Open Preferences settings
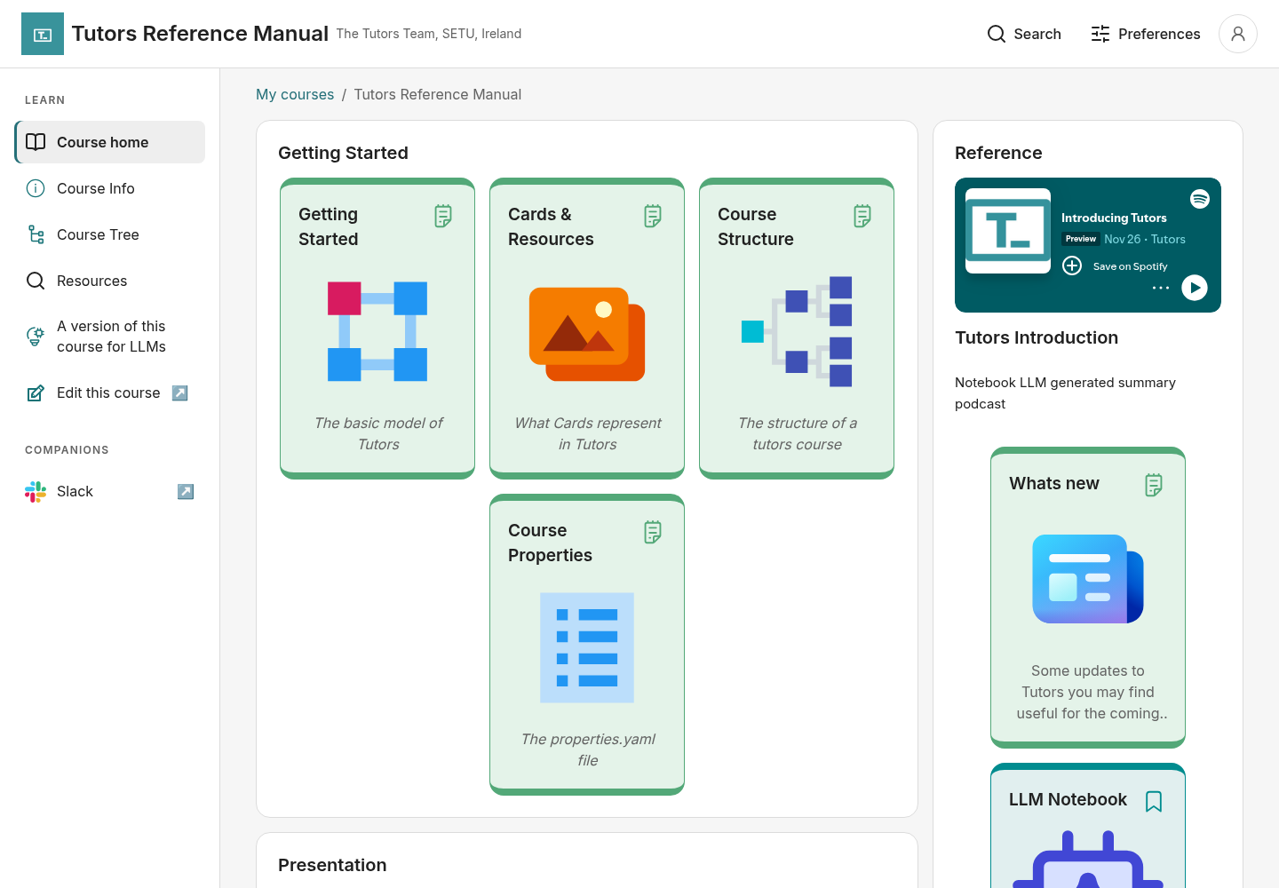The image size is (1279, 888). click(x=1146, y=34)
